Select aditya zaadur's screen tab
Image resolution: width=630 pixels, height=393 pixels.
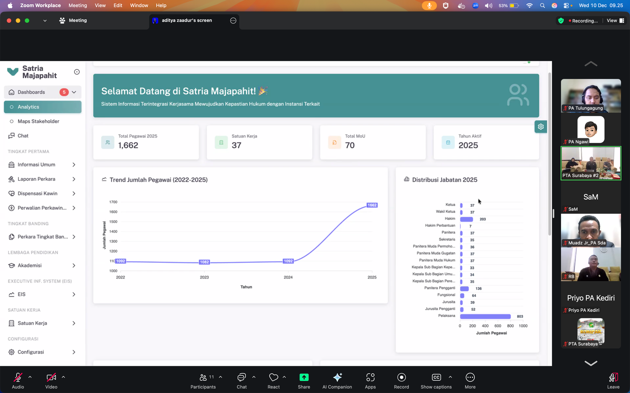(x=187, y=20)
